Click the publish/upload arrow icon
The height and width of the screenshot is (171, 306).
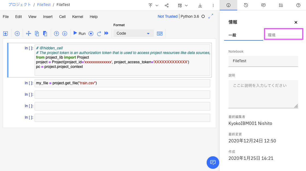[150, 5]
